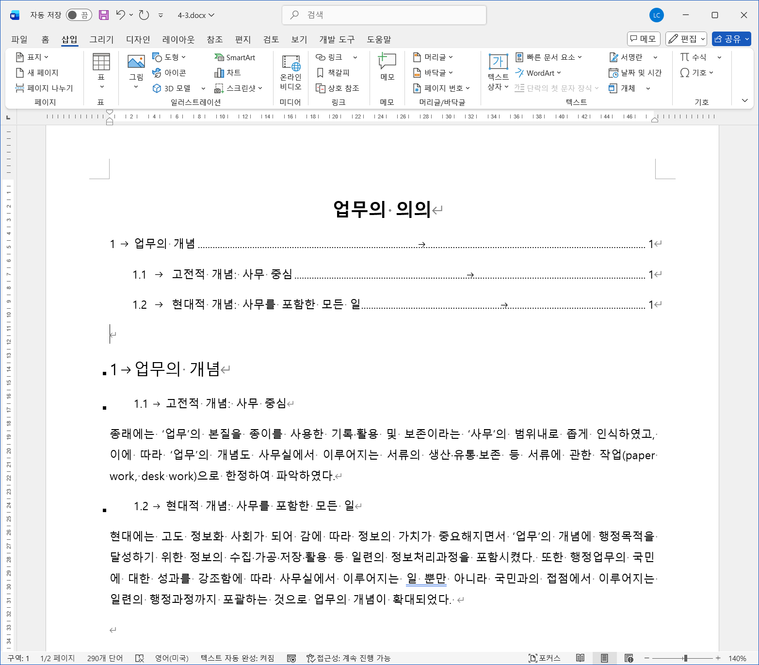The width and height of the screenshot is (759, 665).
Task: Click the Redo icon
Action: pyautogui.click(x=144, y=15)
